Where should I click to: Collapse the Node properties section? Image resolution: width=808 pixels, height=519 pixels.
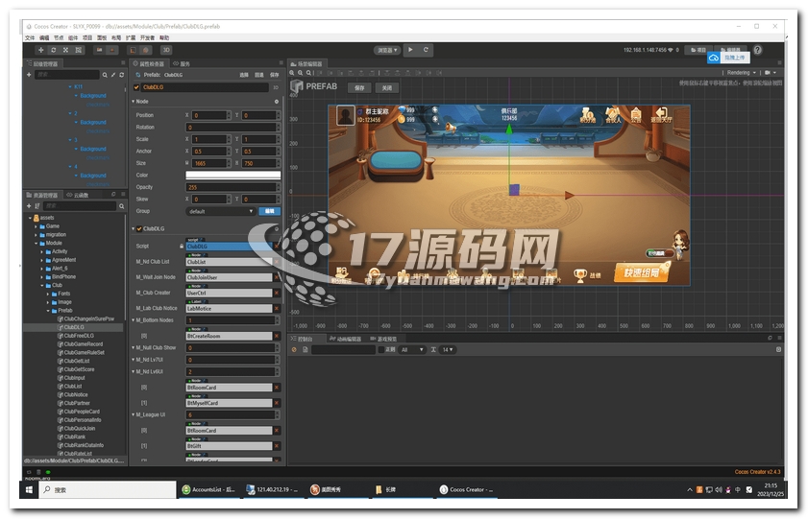(x=133, y=102)
